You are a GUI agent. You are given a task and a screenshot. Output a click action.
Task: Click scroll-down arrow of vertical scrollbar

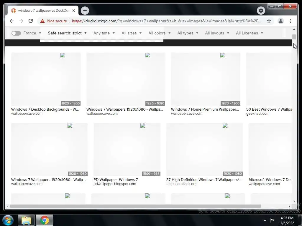pyautogui.click(x=294, y=201)
